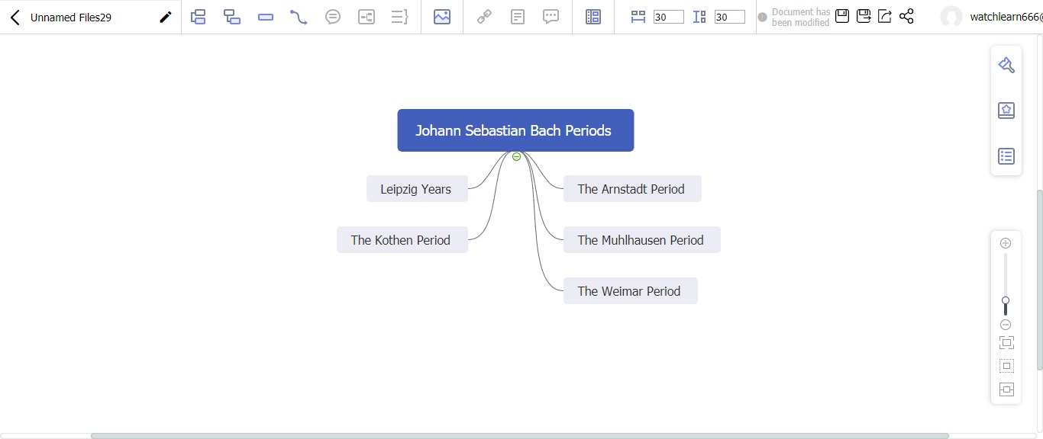The height and width of the screenshot is (439, 1043).
Task: Click the horizontal spacing input field
Action: [x=668, y=17]
